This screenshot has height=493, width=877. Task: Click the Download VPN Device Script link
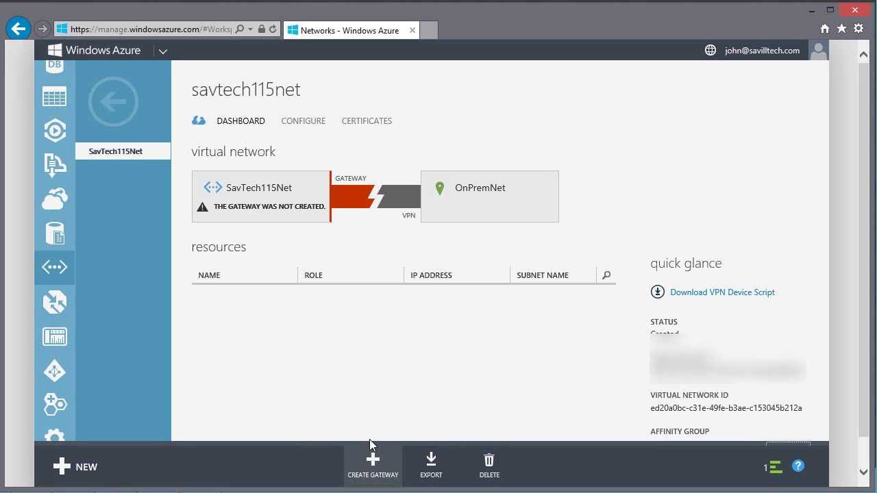pyautogui.click(x=722, y=292)
